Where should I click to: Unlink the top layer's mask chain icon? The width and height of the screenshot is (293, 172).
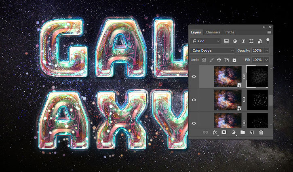click(244, 76)
